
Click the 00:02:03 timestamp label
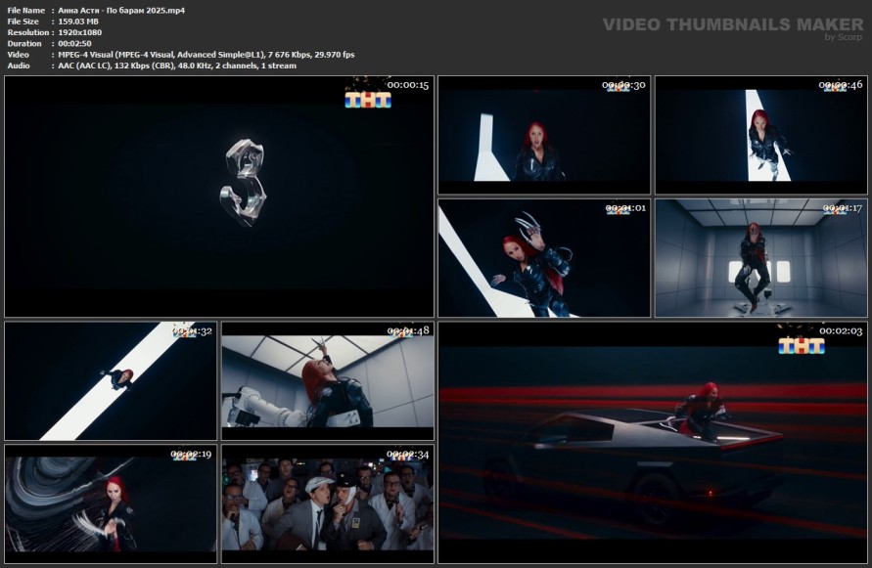[x=841, y=331]
